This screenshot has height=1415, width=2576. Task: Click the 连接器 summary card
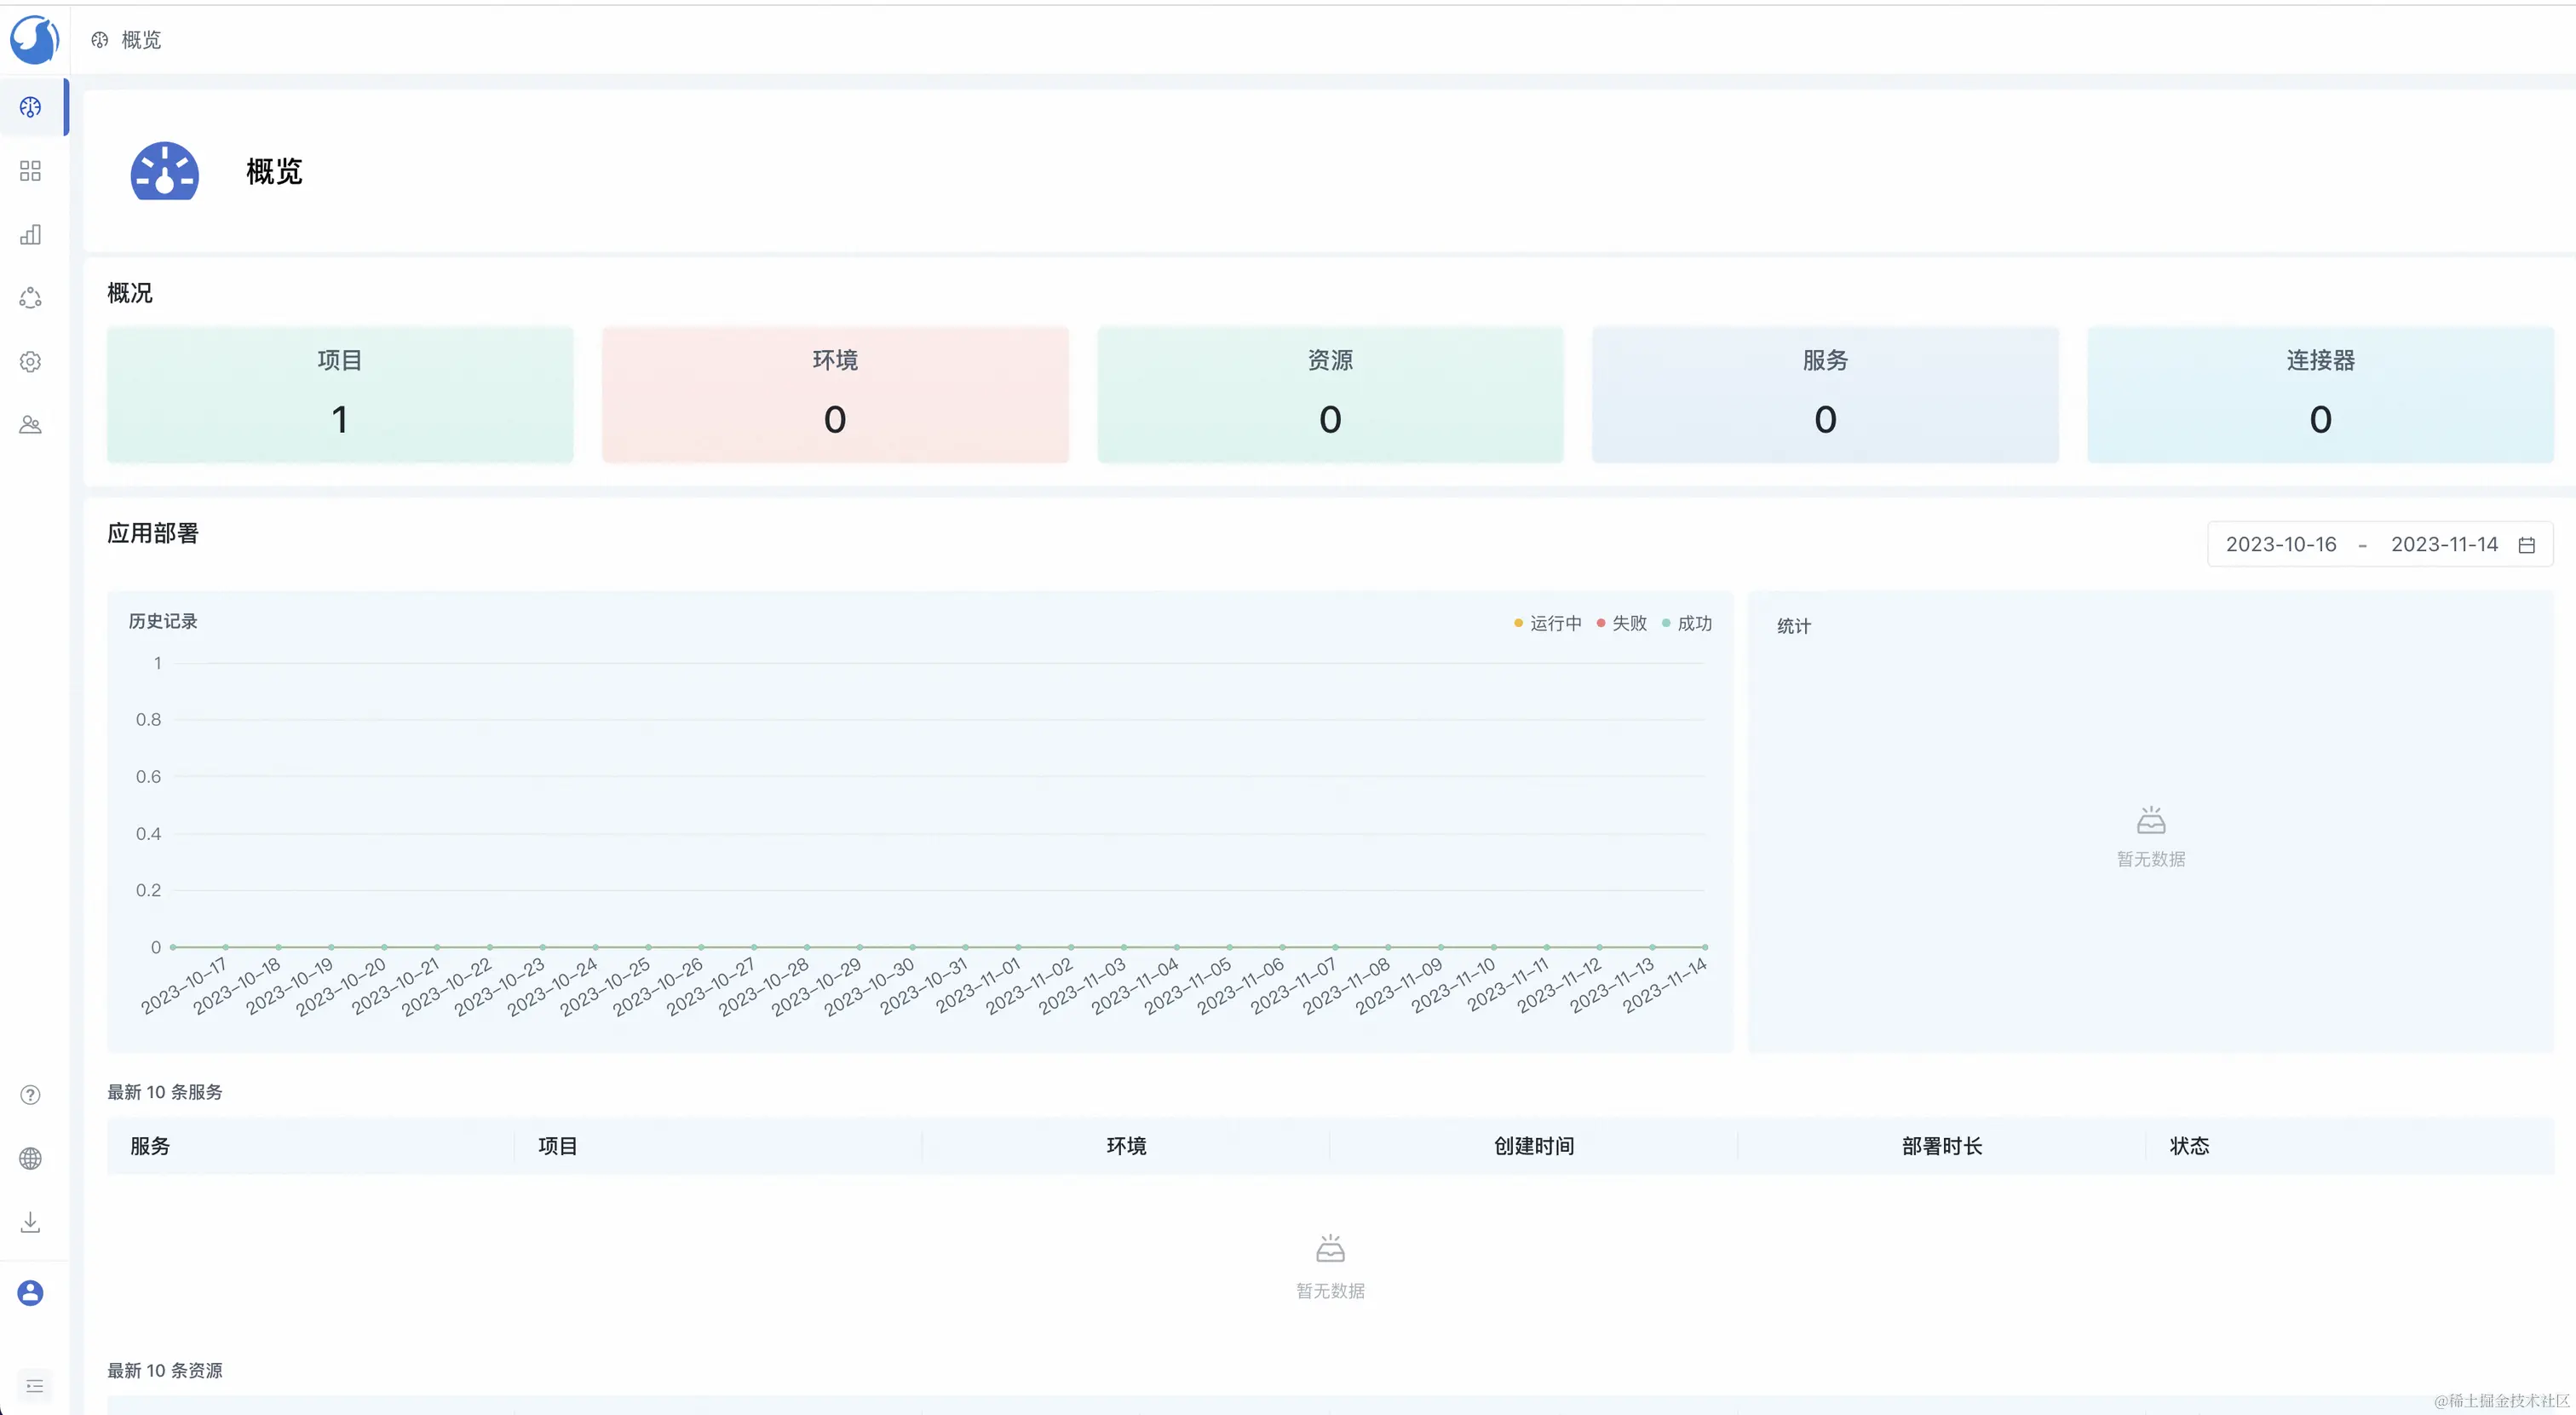point(2320,395)
